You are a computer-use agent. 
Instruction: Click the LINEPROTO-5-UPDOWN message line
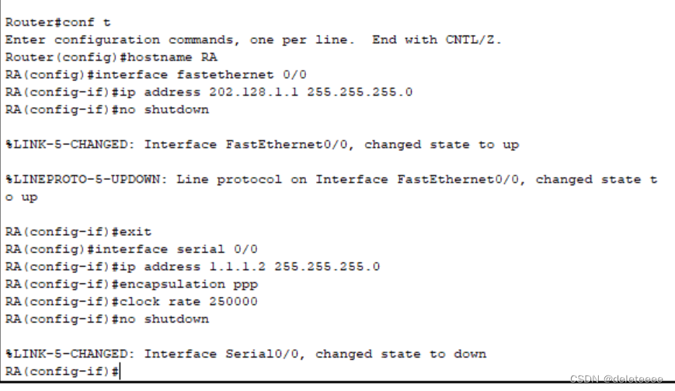point(331,179)
